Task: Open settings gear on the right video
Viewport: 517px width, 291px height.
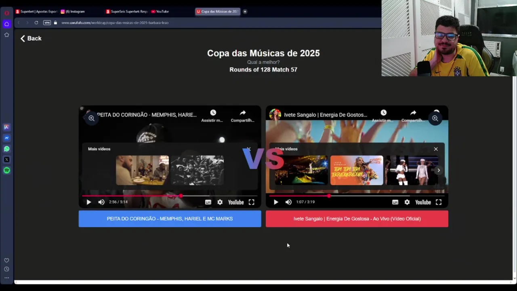Action: pyautogui.click(x=407, y=202)
